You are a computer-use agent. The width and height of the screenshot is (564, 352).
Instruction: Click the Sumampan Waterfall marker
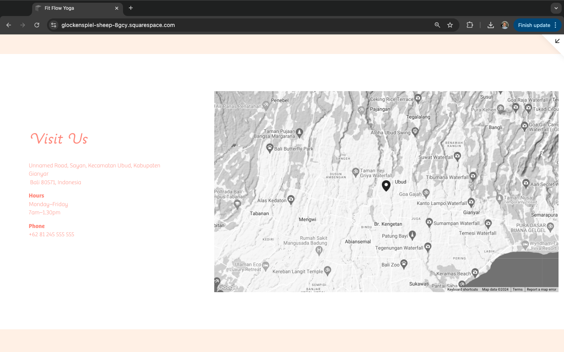[x=429, y=222]
